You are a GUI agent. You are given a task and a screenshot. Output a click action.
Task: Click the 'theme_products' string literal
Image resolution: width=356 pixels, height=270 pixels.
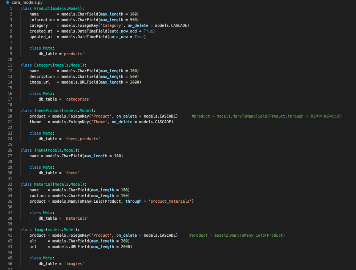[x=82, y=139]
